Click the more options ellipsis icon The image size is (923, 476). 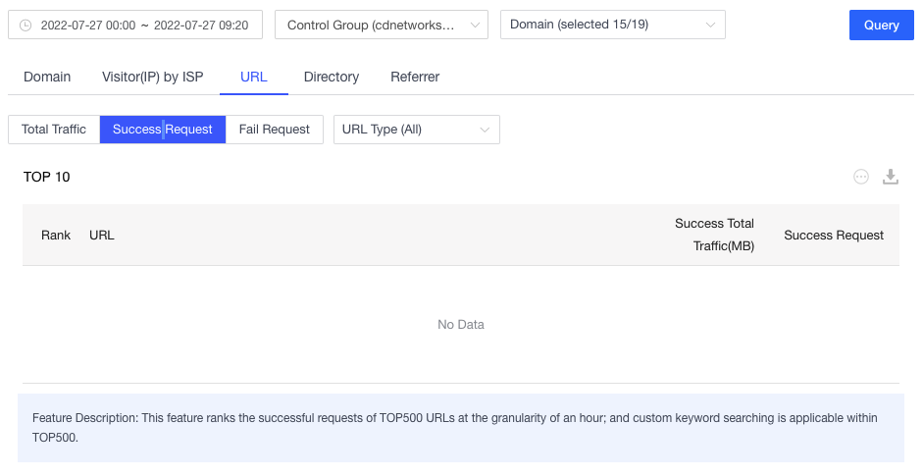tap(861, 177)
